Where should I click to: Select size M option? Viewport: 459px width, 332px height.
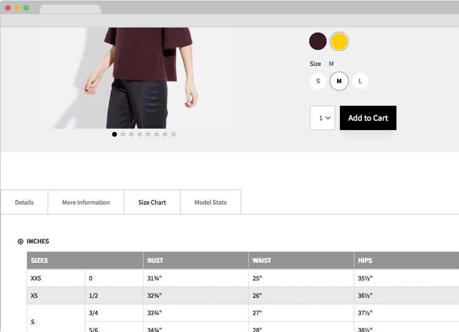[339, 81]
